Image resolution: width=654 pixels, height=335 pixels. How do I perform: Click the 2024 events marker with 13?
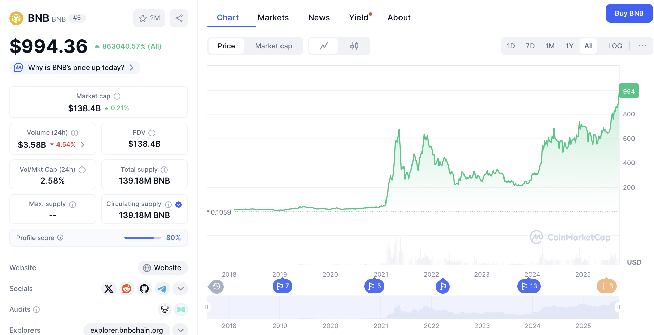coord(529,286)
